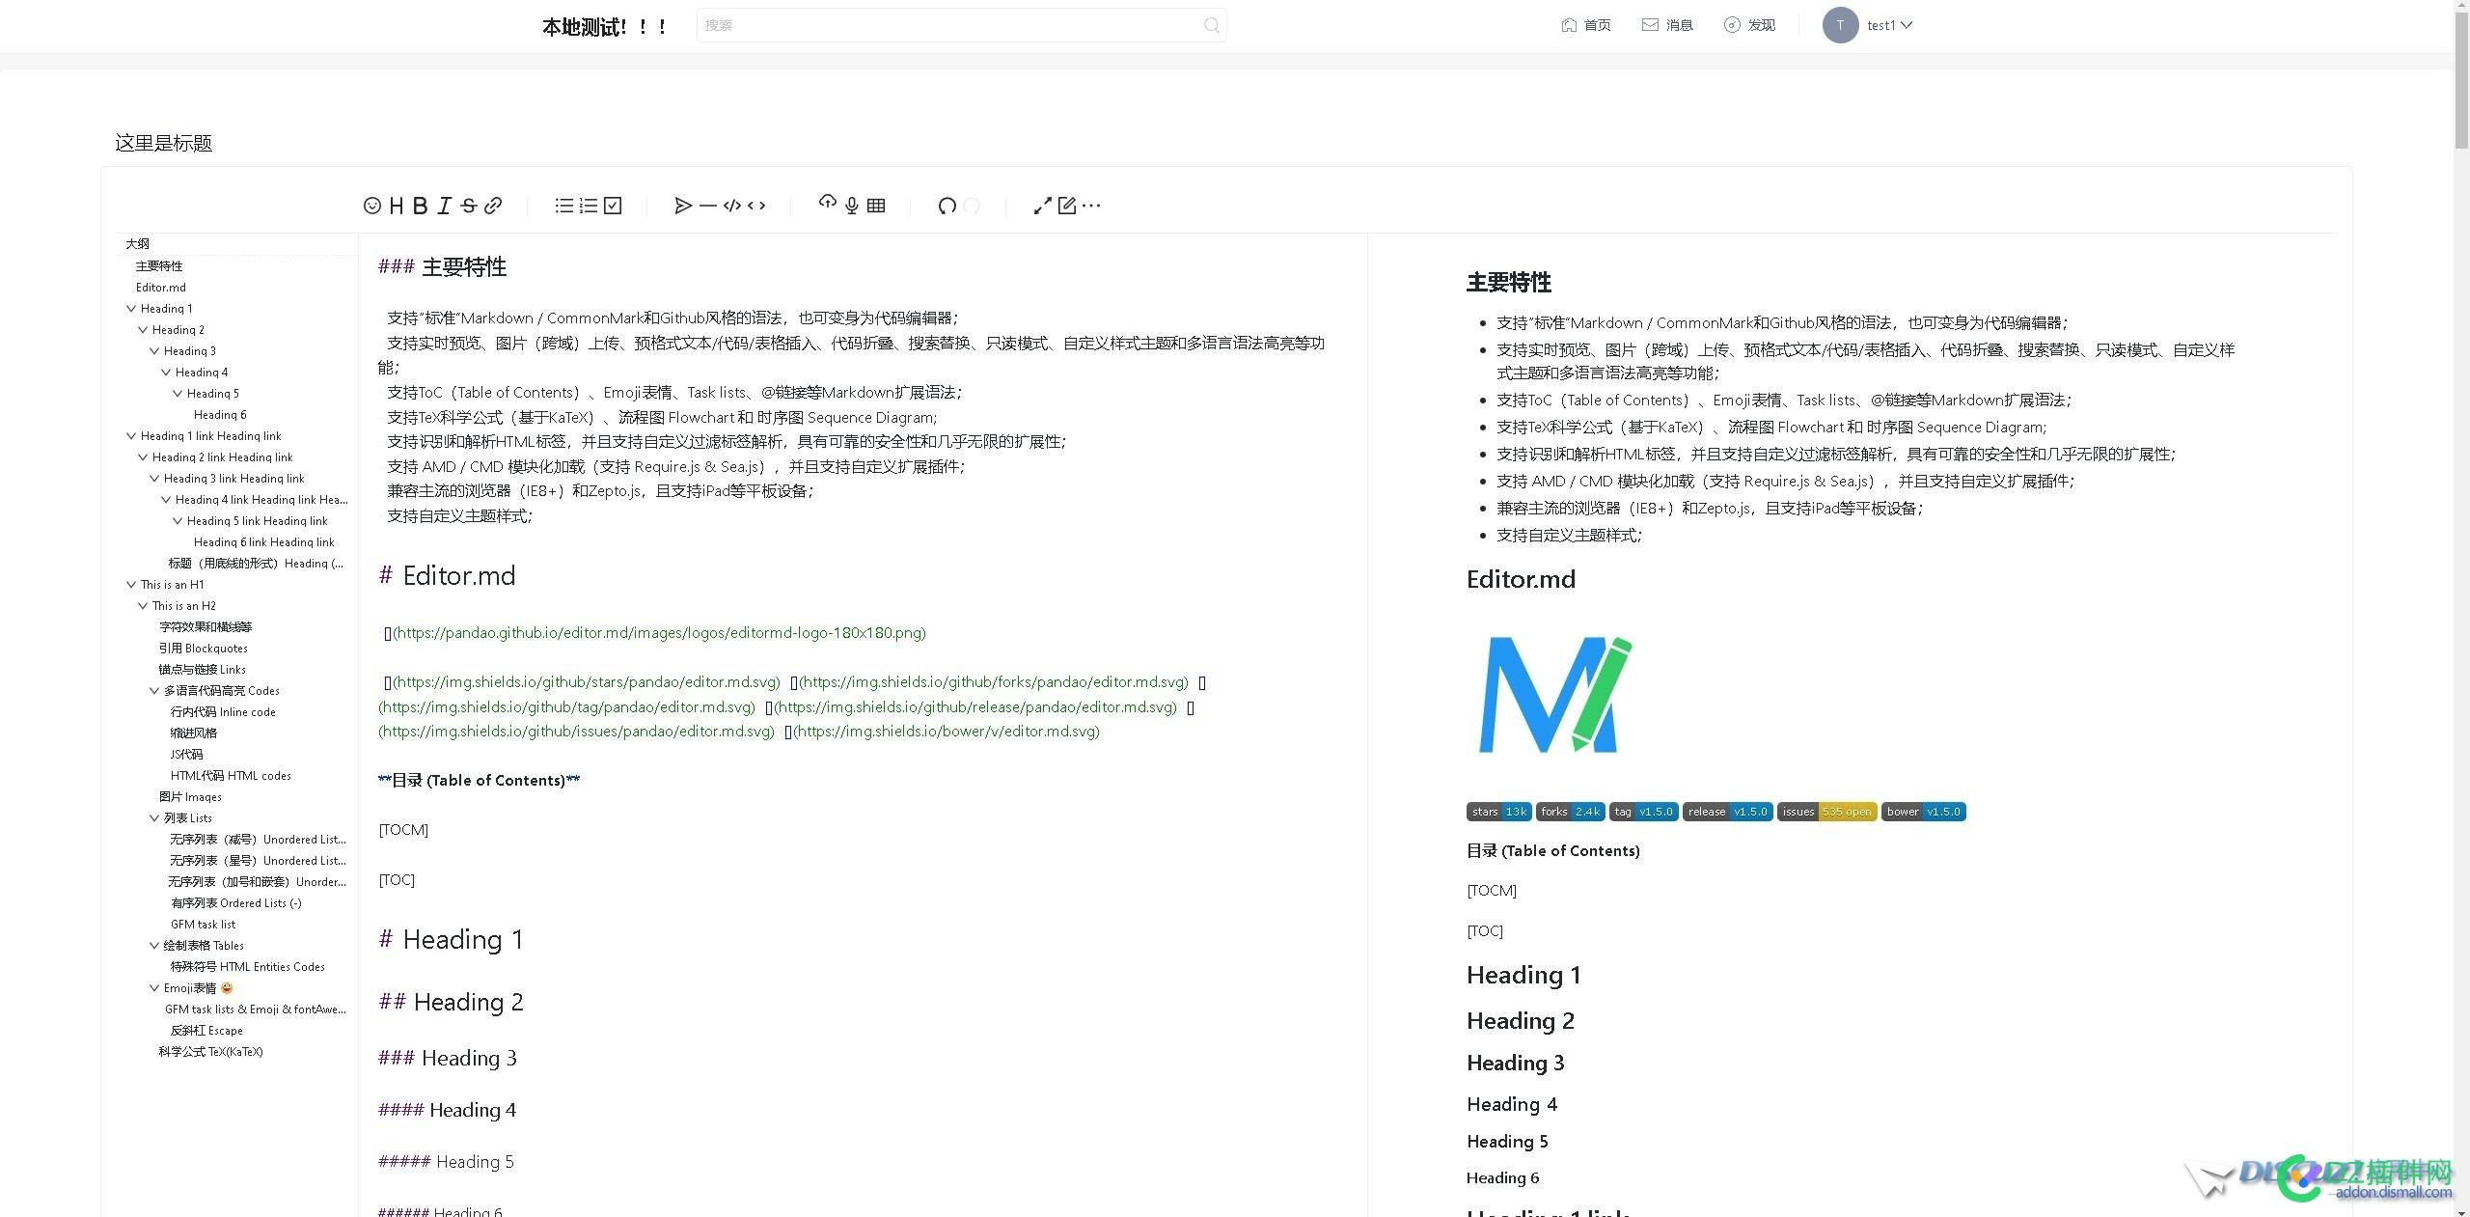Open the test1 user dropdown
The width and height of the screenshot is (2470, 1217).
point(1889,25)
